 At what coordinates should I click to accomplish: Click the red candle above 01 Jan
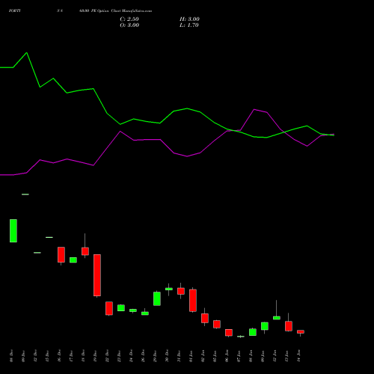click(x=193, y=301)
